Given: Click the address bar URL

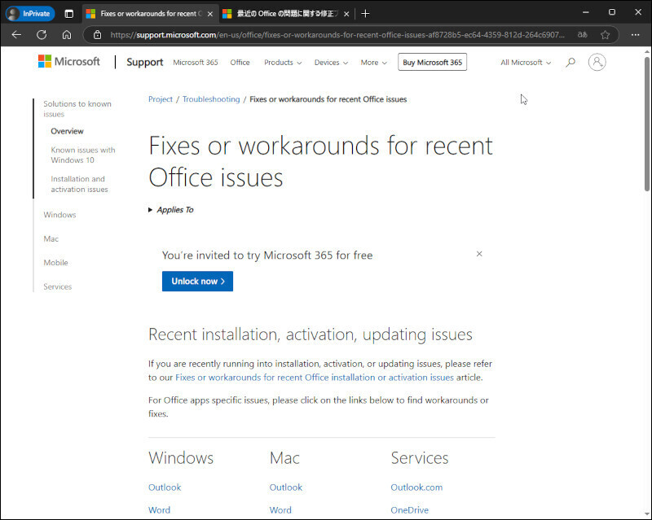Looking at the screenshot, I should [x=337, y=35].
